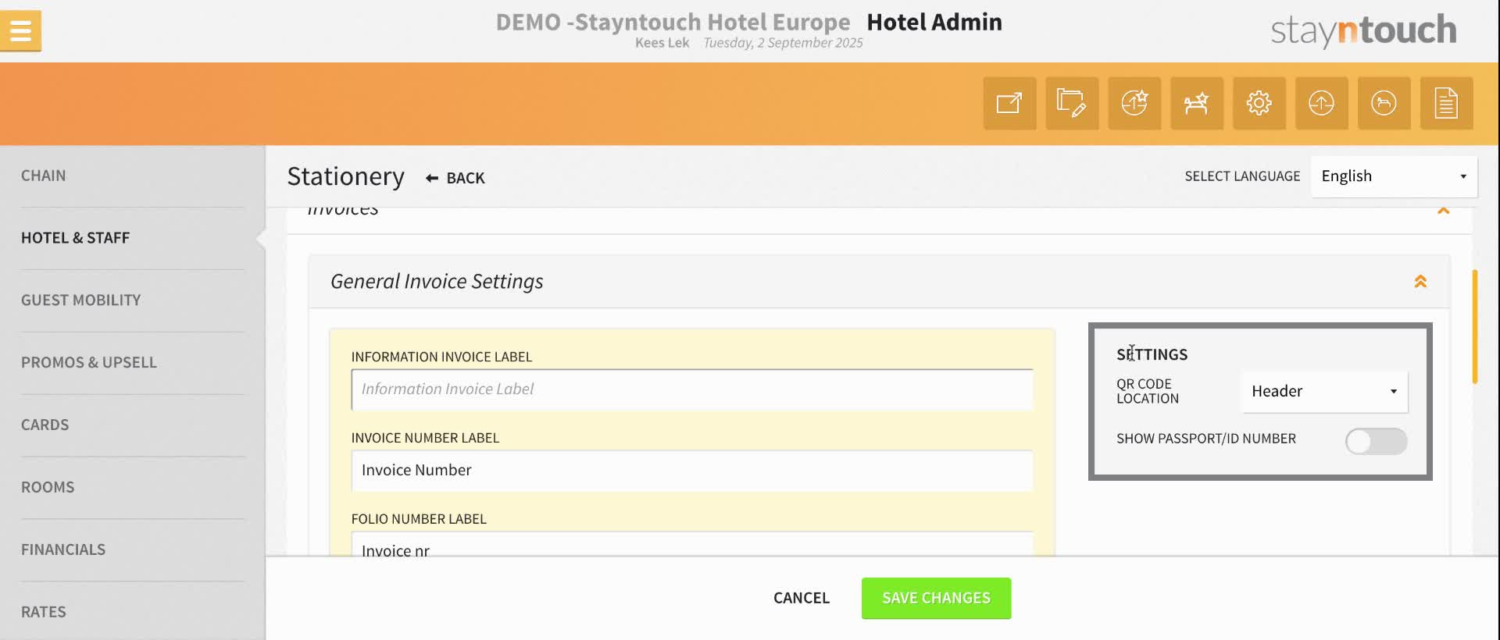
Task: Click the circled bed icon
Action: (x=1384, y=103)
